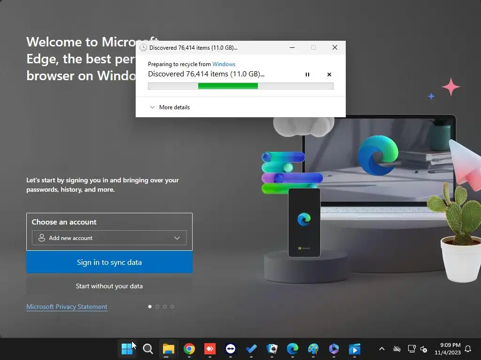Open Microsoft 365 app in the taskbar
The height and width of the screenshot is (360, 481).
coord(334,349)
